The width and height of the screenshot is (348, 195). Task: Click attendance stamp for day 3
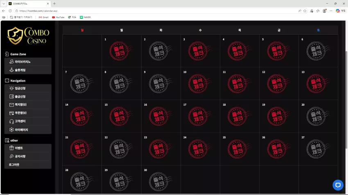tap(199, 51)
